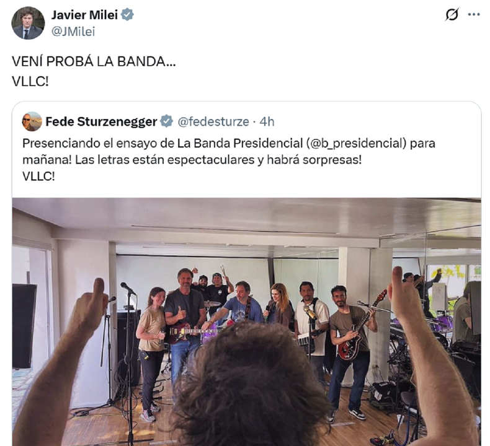This screenshot has height=446, width=490.
Task: Click the VLLC! line in Milei's tweet
Action: [x=30, y=82]
